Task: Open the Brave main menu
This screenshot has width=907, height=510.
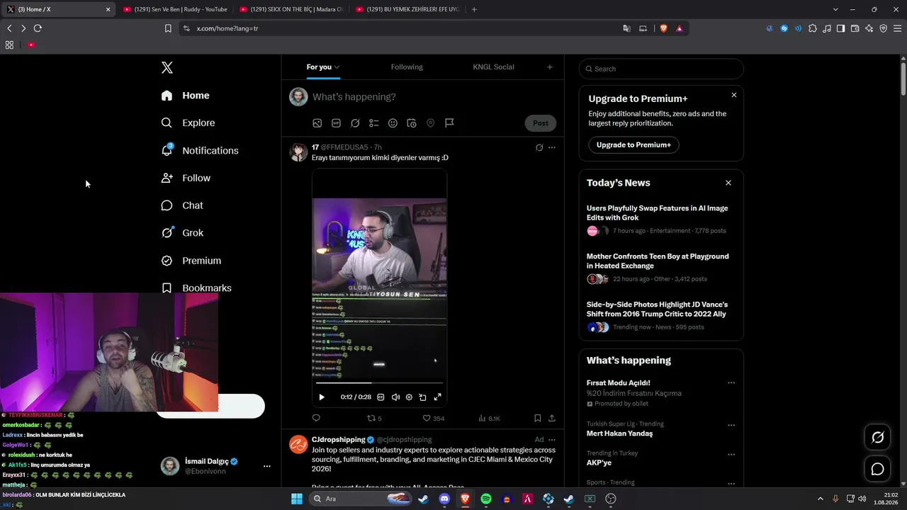Action: coord(897,28)
